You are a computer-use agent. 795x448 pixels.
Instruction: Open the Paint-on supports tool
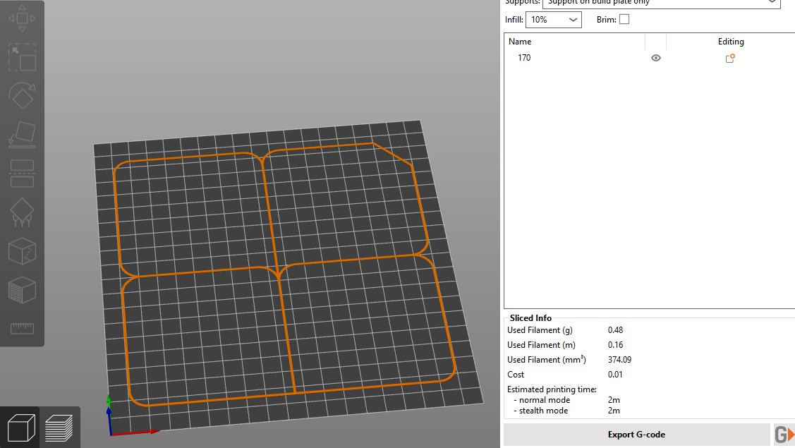22,212
